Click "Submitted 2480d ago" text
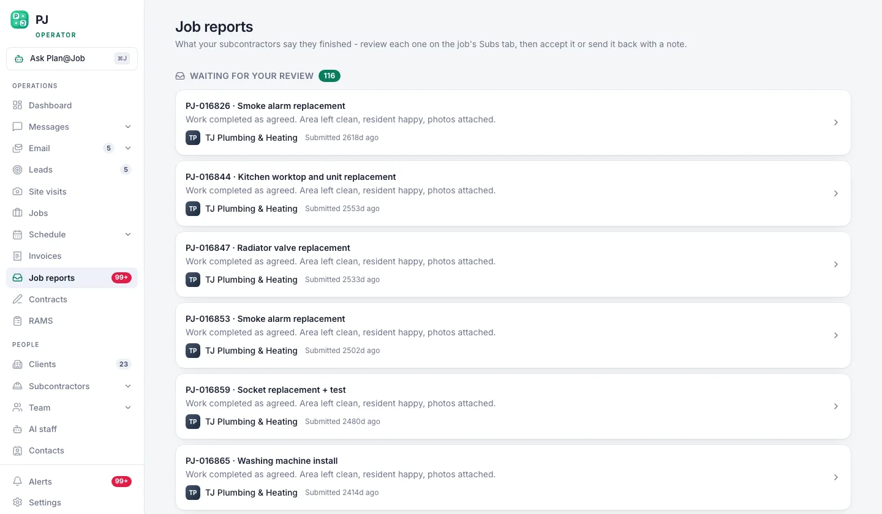This screenshot has height=514, width=882. click(342, 422)
